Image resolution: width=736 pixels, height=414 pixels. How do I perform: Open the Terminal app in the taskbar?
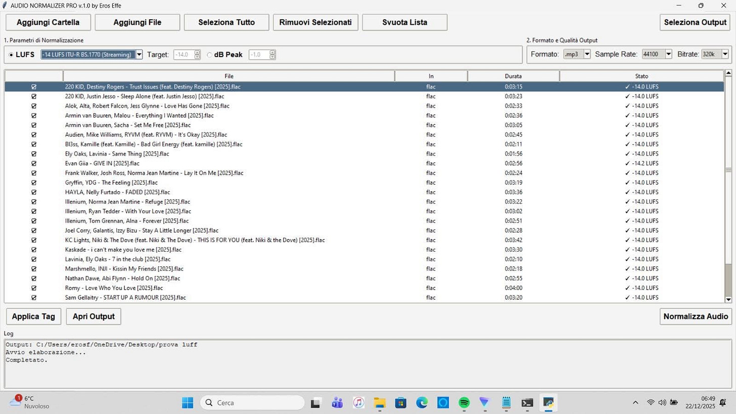point(527,403)
